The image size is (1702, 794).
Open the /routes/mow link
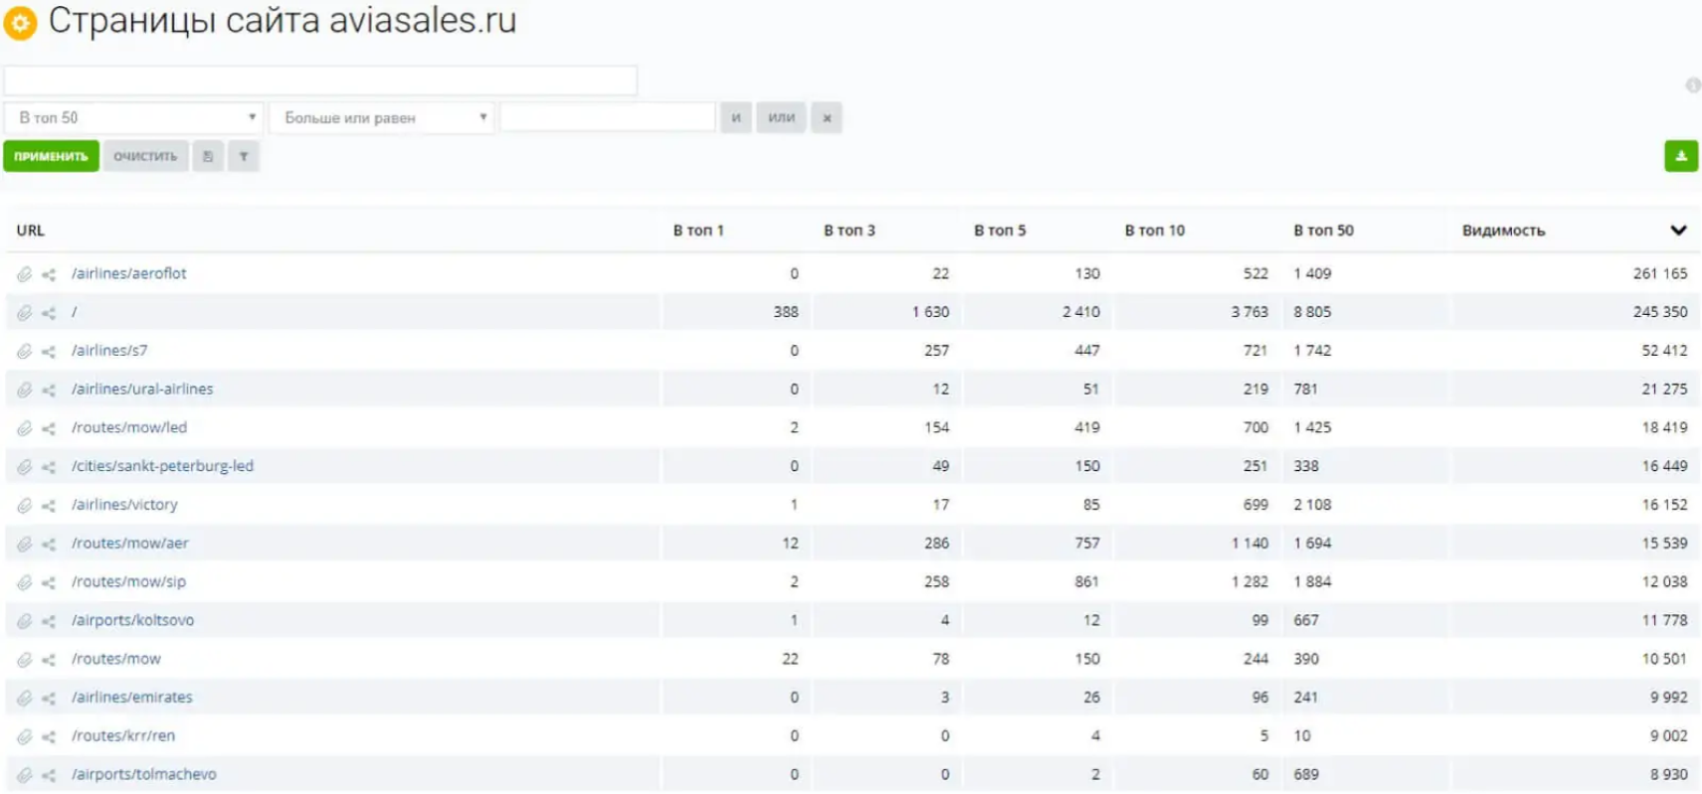(115, 659)
